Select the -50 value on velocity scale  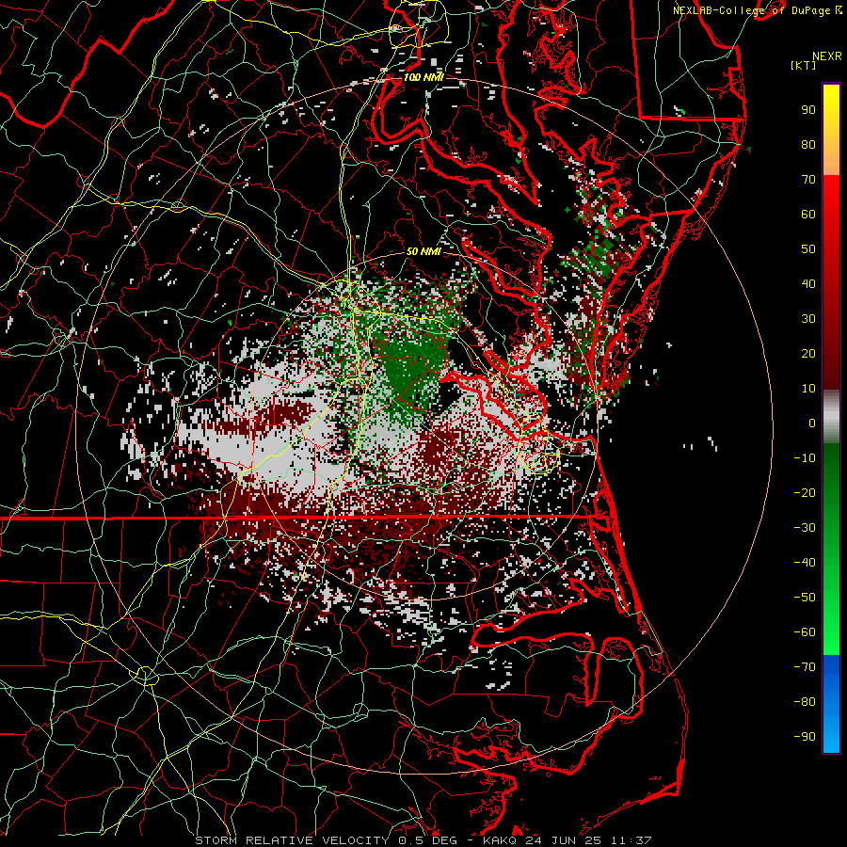click(805, 598)
